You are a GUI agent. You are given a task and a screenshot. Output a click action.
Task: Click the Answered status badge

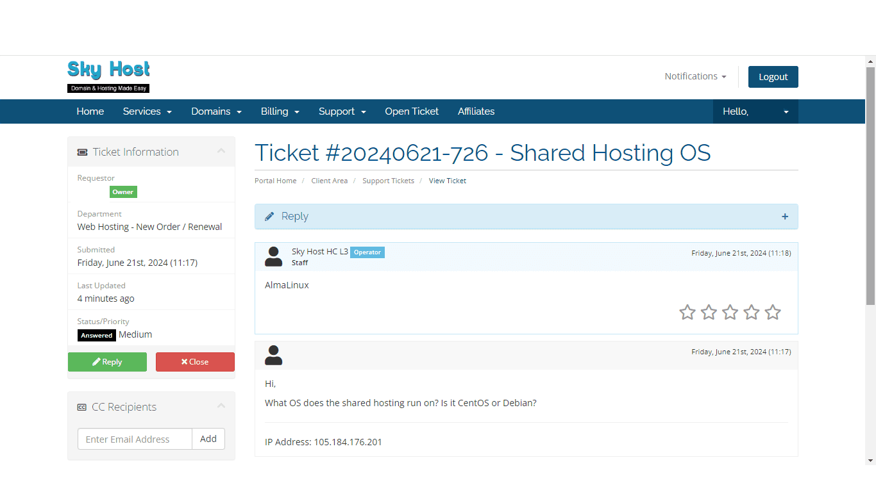97,335
